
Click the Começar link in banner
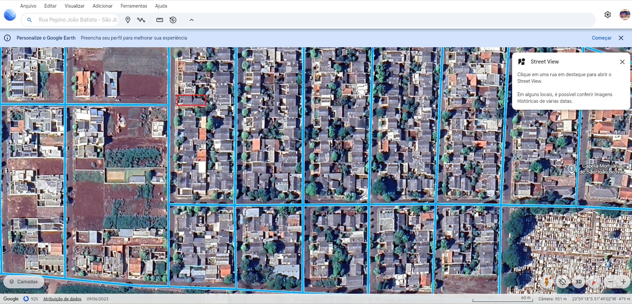click(x=601, y=38)
